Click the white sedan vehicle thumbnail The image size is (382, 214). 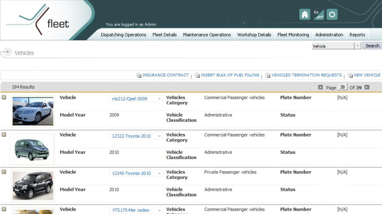tap(33, 111)
